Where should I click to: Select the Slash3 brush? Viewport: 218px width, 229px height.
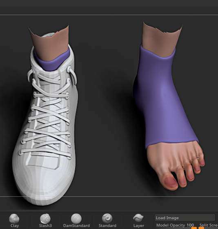point(45,221)
